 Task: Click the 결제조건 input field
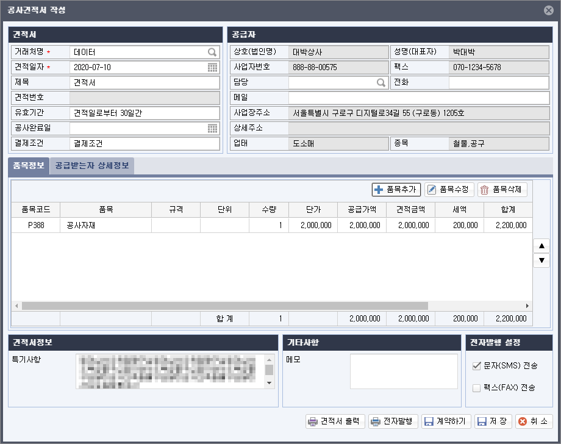point(145,143)
